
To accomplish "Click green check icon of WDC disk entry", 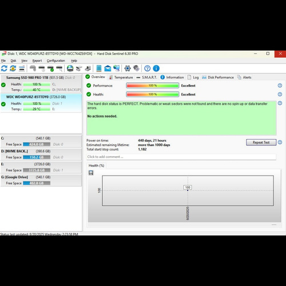I will click(x=3, y=104).
